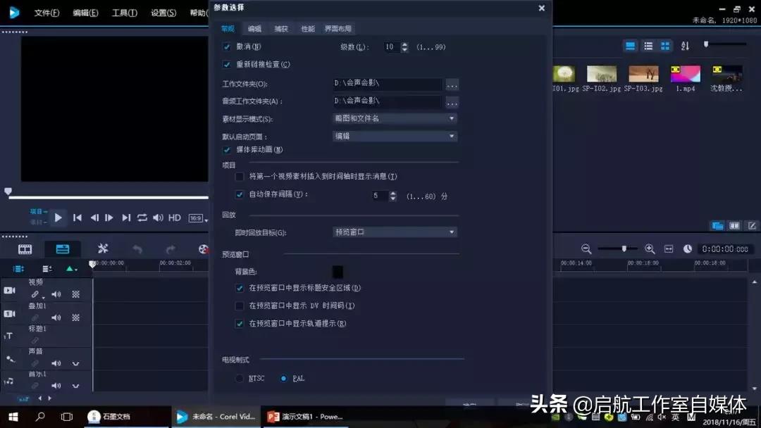Disable the 重新链接检查 checkbox
Viewport: 761px width, 428px height.
(x=227, y=64)
